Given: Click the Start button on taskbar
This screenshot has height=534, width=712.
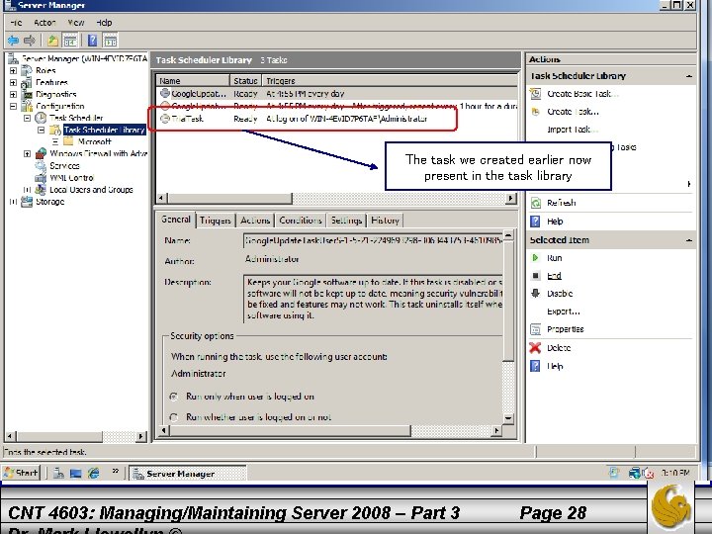Looking at the screenshot, I should point(21,473).
